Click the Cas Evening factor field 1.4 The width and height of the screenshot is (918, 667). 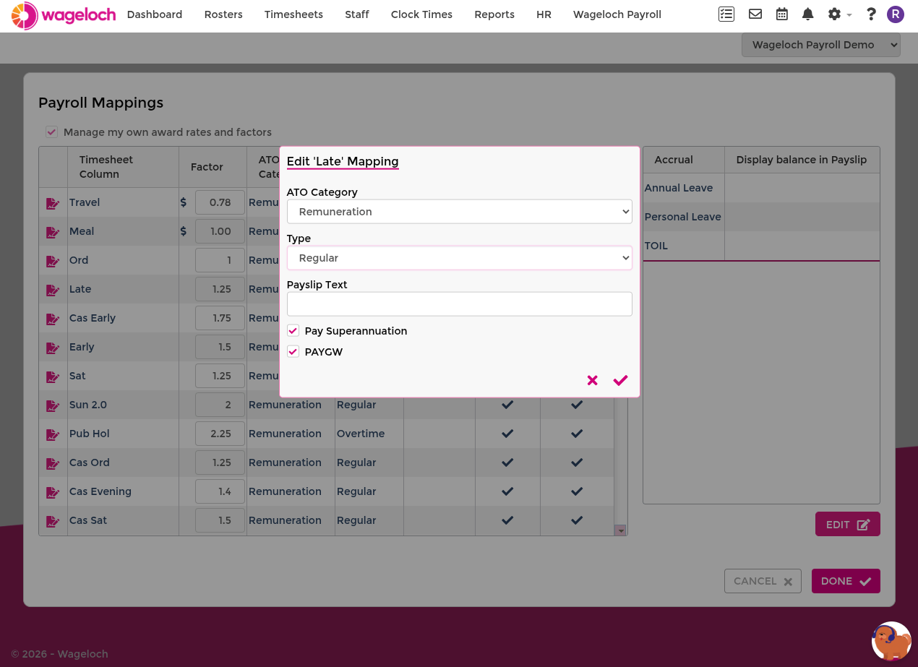[x=220, y=491]
